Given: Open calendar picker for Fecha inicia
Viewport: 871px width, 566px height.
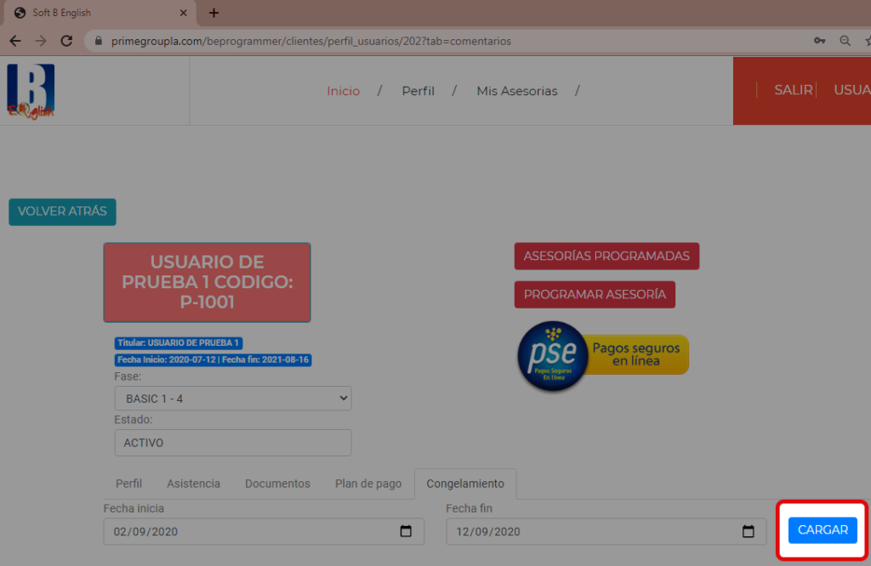Looking at the screenshot, I should 406,532.
